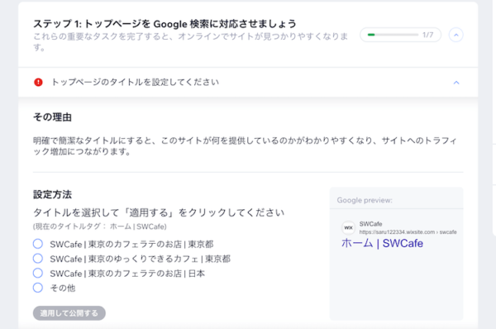The image size is (496, 329).
Task: Click the WIX favicon in Google preview
Action: pos(348,227)
